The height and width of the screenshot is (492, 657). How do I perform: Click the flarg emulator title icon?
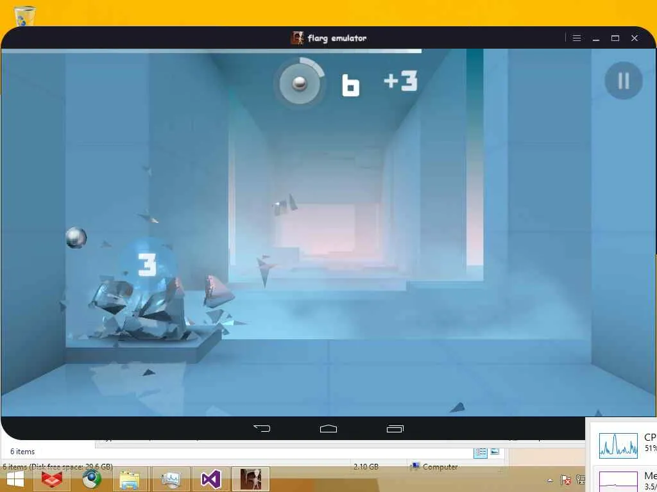click(296, 38)
